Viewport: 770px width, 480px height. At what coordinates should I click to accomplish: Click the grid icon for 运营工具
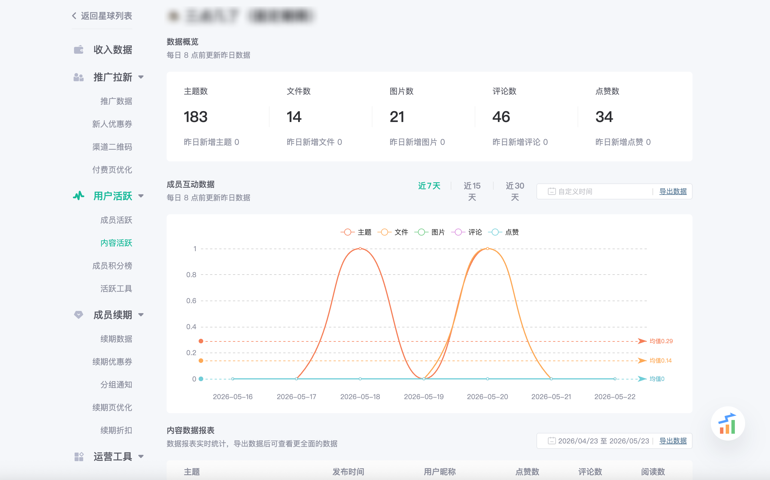(79, 457)
